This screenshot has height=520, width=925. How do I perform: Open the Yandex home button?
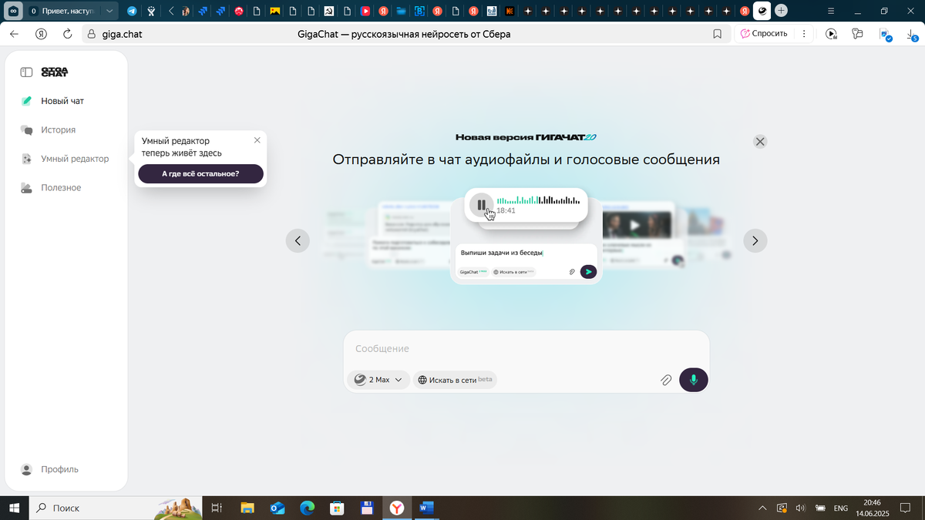[41, 34]
